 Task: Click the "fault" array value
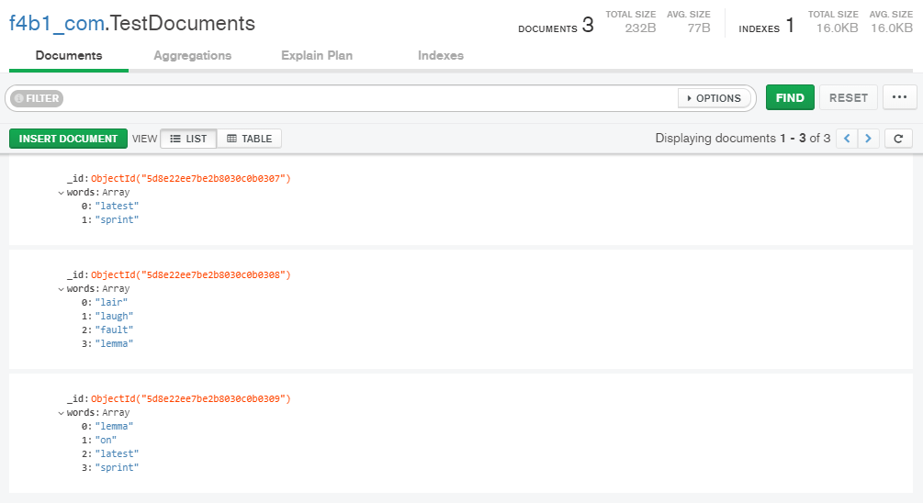114,330
